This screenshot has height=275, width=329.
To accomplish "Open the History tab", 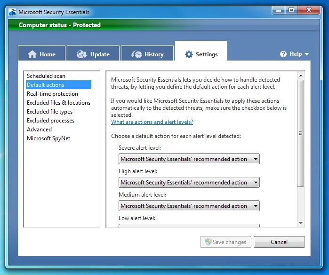I will pos(147,53).
